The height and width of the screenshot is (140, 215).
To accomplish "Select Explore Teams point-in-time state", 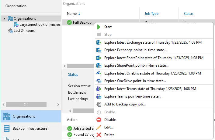I will 132,96.
